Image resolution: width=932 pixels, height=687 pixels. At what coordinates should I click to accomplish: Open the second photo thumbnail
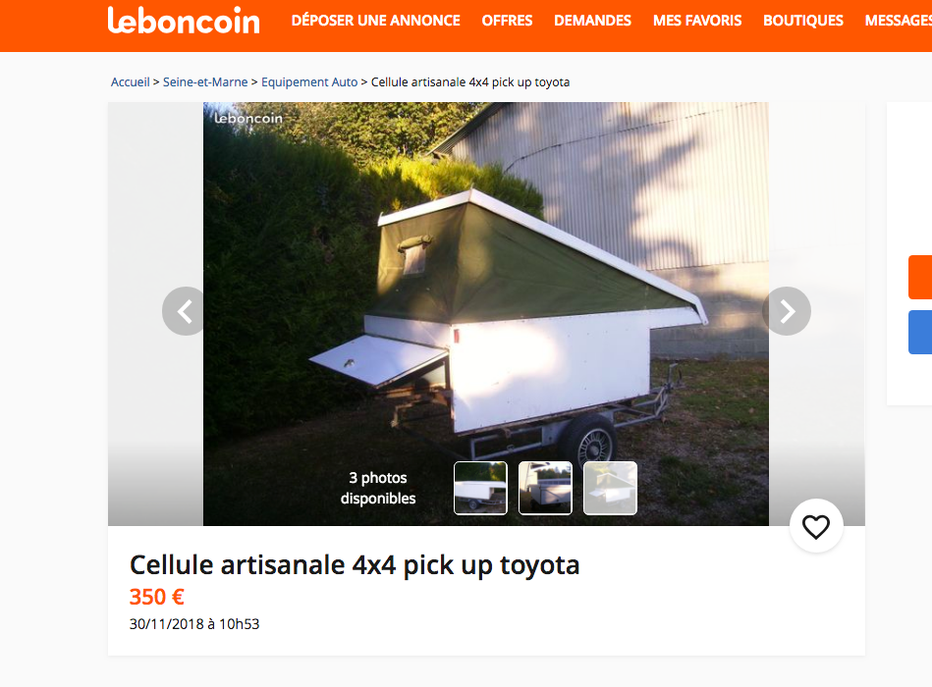(545, 488)
